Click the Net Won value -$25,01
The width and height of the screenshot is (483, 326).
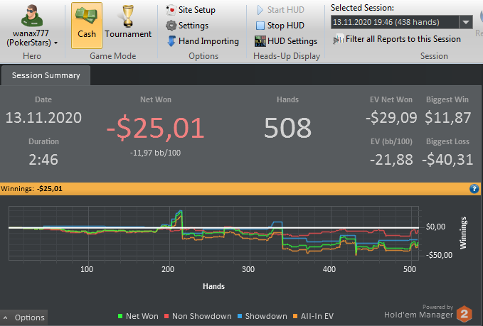click(156, 128)
